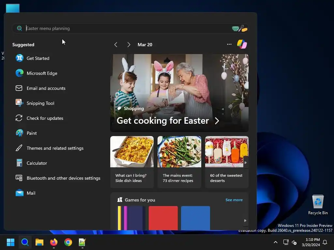Click muted volume tray icon
This screenshot has height=250, width=334.
pyautogui.click(x=294, y=242)
